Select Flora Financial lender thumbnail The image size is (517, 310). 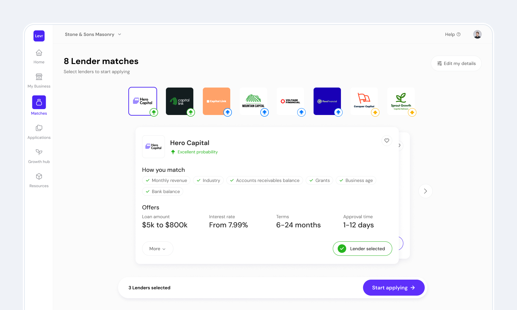(x=327, y=101)
